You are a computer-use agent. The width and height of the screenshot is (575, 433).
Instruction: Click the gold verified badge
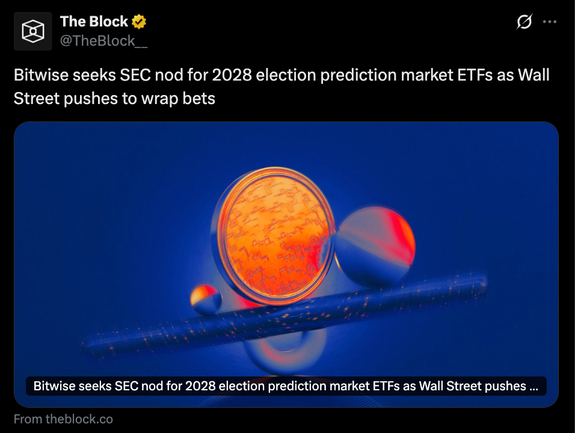(140, 22)
